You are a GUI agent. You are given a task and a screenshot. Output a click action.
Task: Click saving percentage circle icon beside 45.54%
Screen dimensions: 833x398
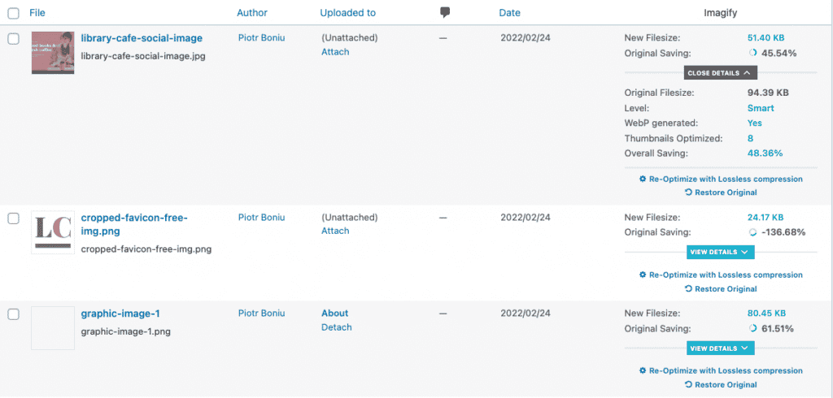tap(752, 54)
